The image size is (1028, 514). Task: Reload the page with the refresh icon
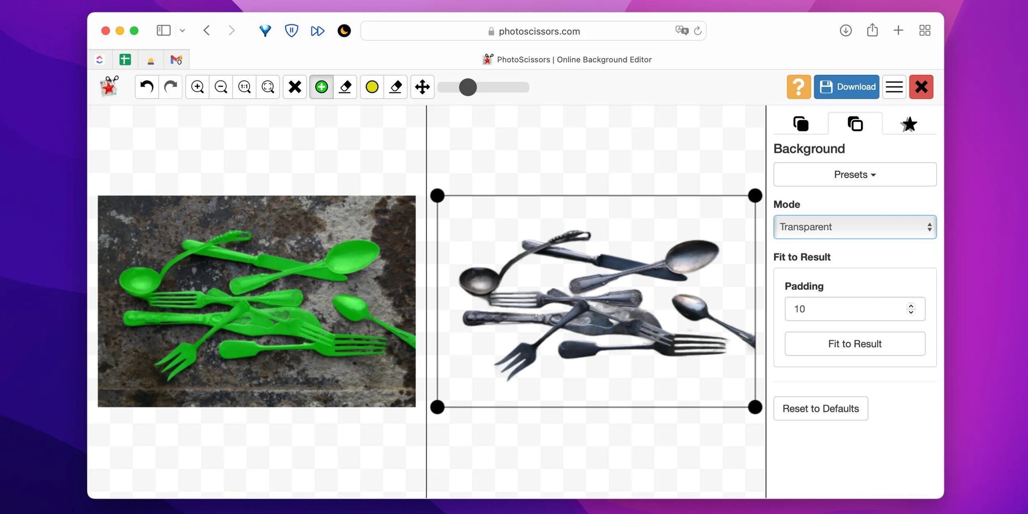point(697,31)
